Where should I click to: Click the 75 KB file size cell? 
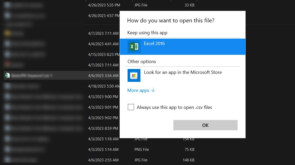click(190, 149)
